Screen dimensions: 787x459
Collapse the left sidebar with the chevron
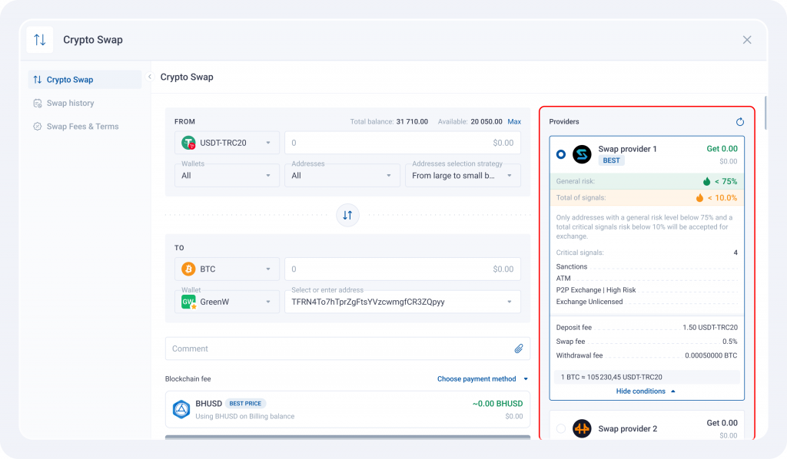(149, 77)
